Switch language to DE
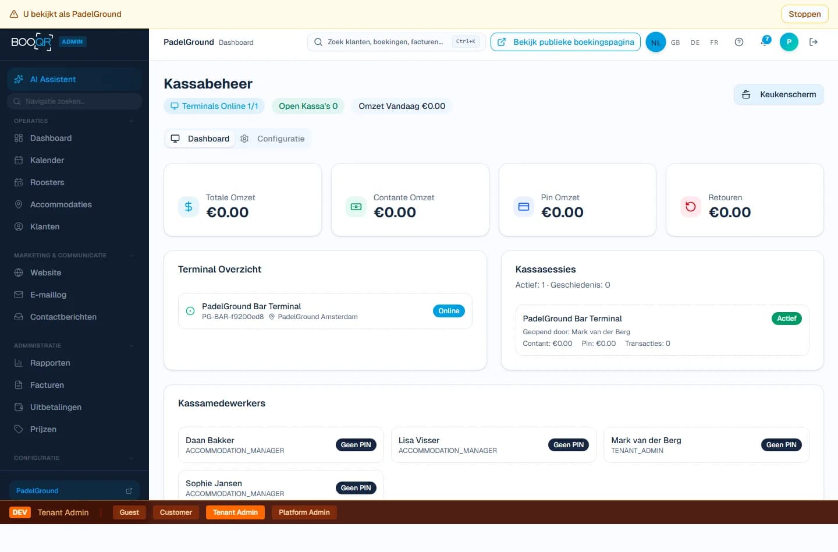This screenshot has width=838, height=552. pos(695,43)
